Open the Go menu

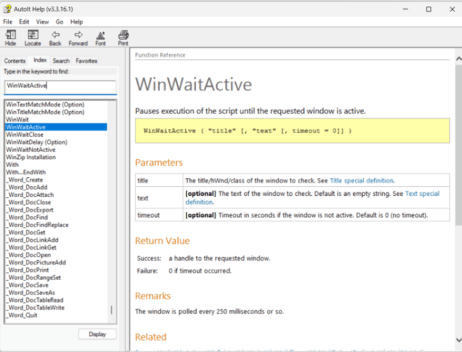click(x=60, y=22)
